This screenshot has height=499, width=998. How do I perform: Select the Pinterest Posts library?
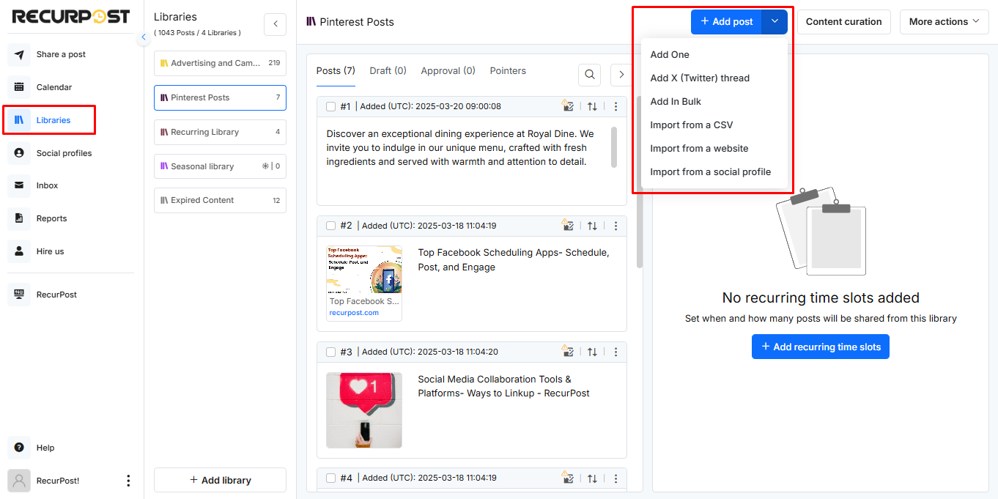click(220, 97)
